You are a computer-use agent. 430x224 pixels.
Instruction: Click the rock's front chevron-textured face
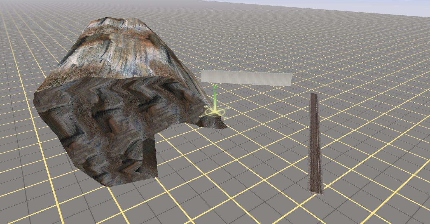(x=112, y=112)
